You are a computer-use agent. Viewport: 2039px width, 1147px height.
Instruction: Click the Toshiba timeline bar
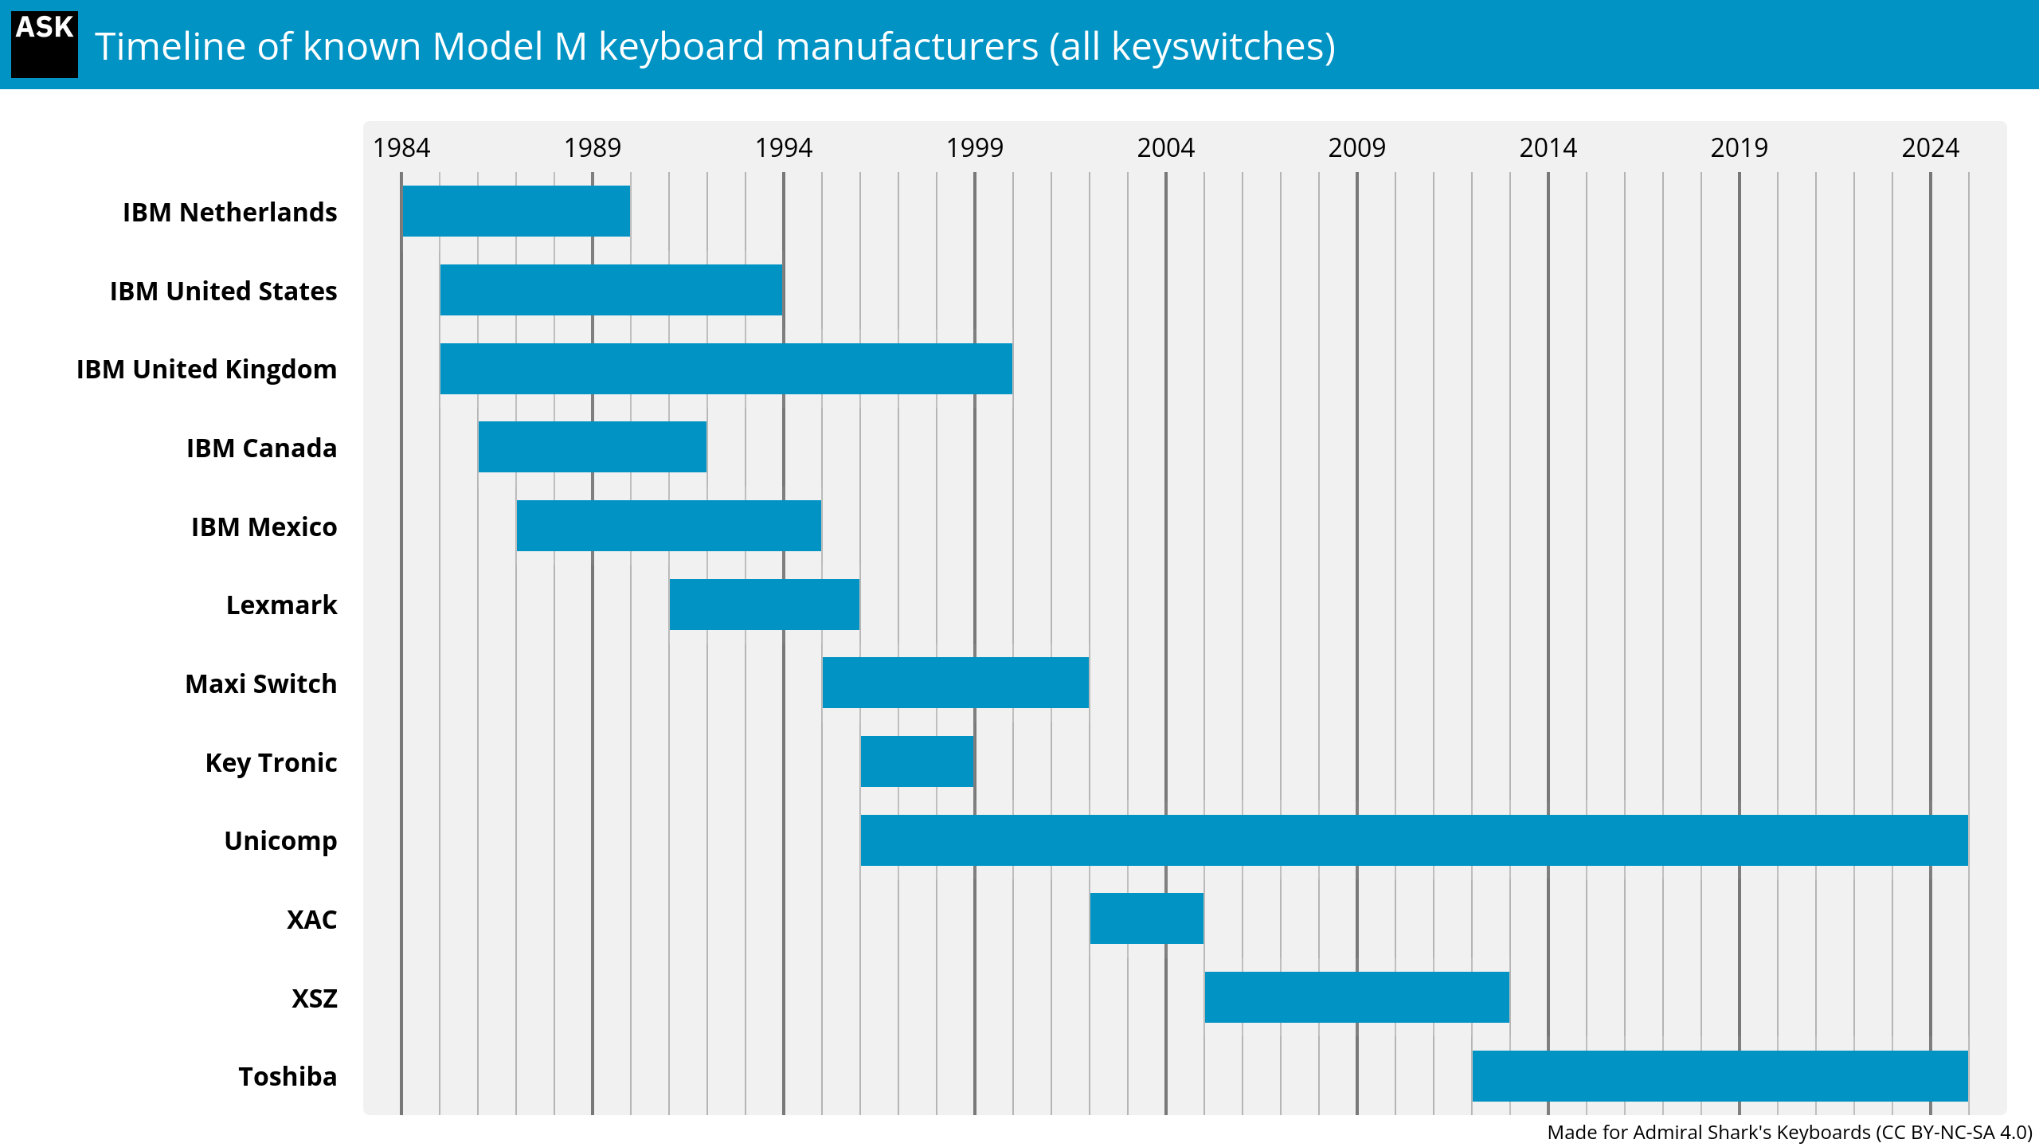(1720, 1076)
